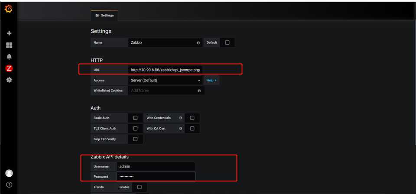Image resolution: width=416 pixels, height=194 pixels.
Task: Click the Username field containing admin
Action: [156, 166]
